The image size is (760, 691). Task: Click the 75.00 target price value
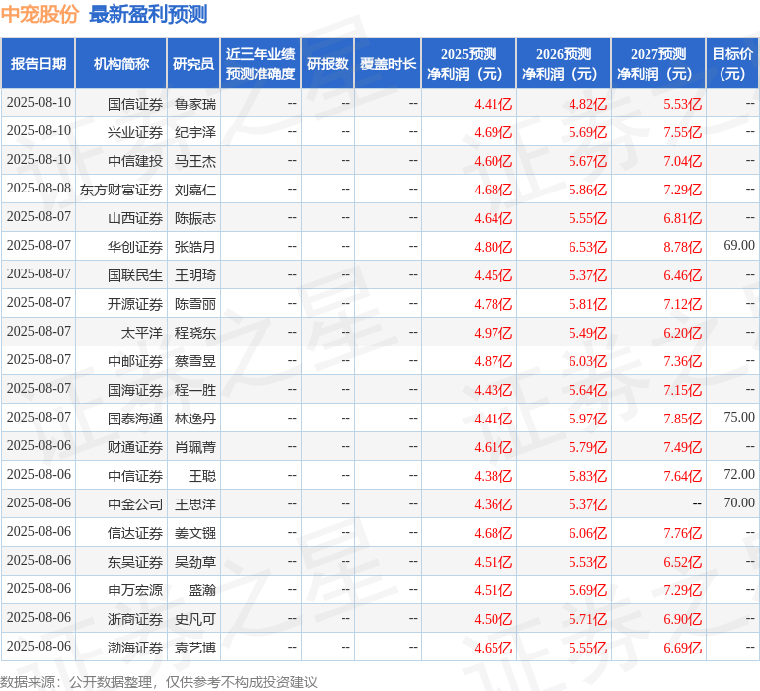(x=739, y=417)
